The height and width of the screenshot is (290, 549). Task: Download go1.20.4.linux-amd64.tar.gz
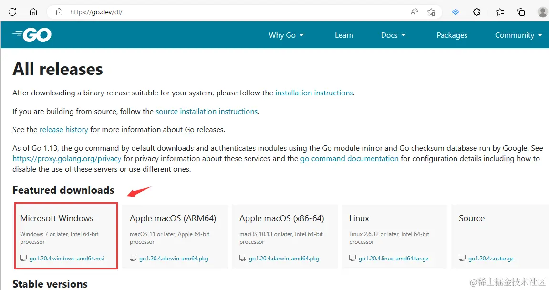[x=394, y=259]
